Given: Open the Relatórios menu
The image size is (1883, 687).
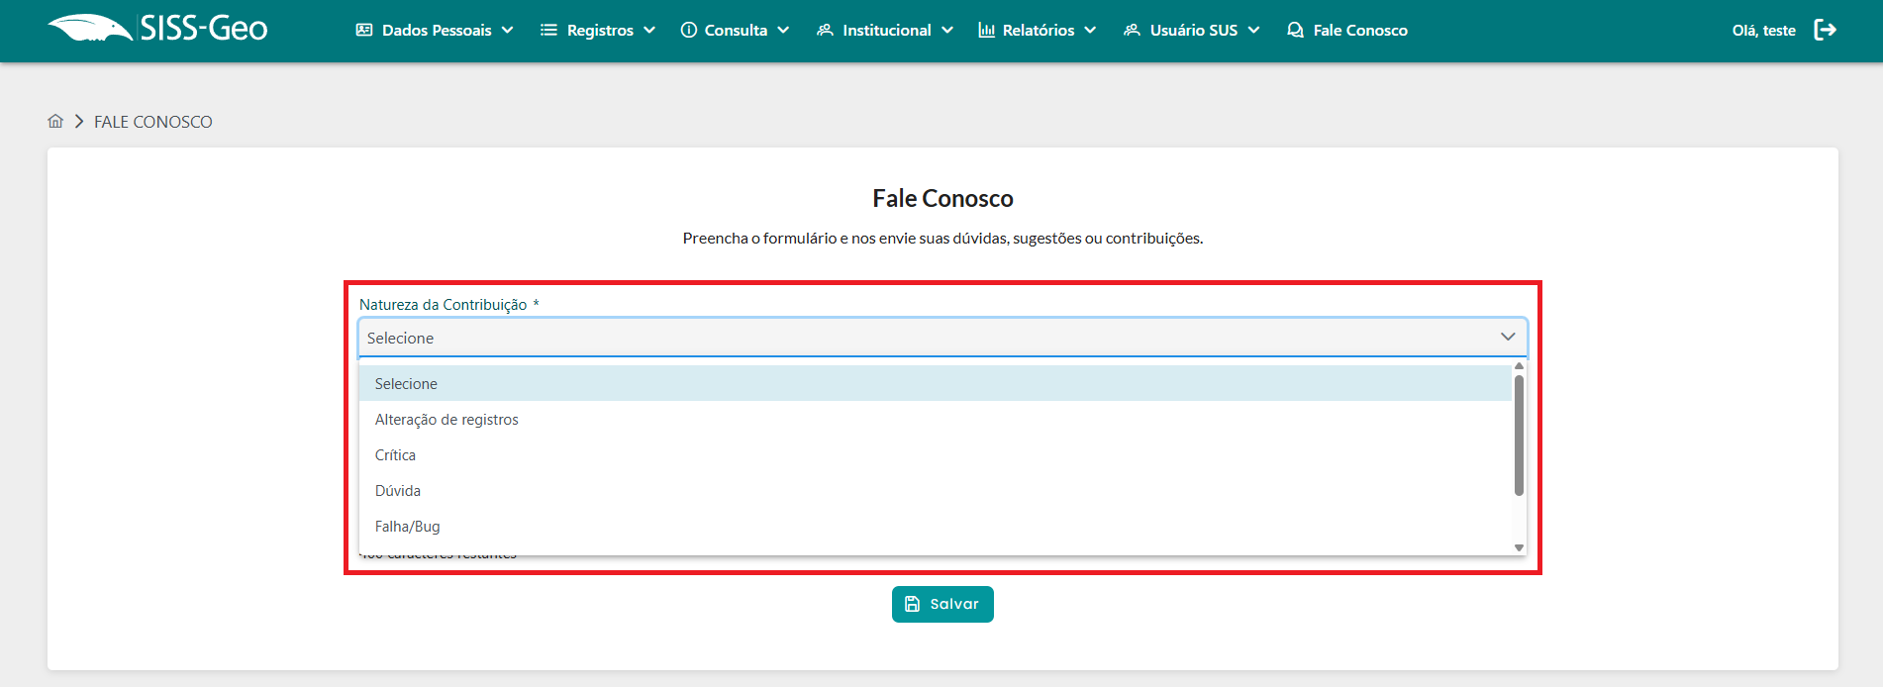Looking at the screenshot, I should point(1038,30).
